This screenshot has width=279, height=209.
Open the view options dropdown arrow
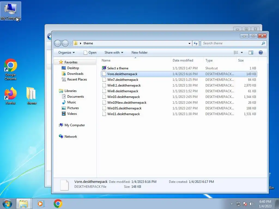pos(242,53)
